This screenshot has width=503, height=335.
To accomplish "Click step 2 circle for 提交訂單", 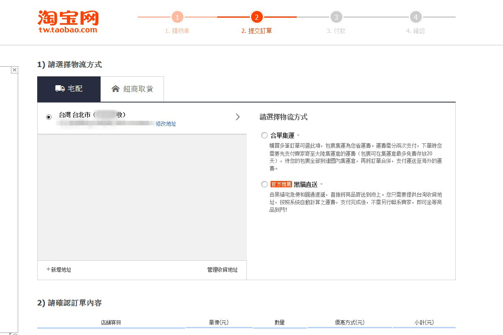I will pyautogui.click(x=257, y=17).
